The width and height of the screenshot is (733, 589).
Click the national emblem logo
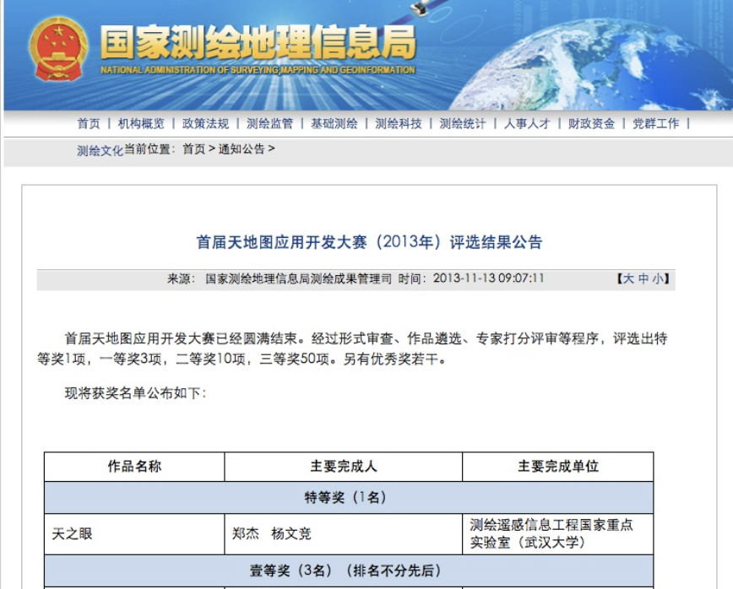(58, 49)
